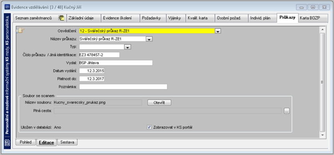This screenshot has width=334, height=155.
Task: Click the Platnost do field 12.3.2017
Action: click(x=92, y=79)
